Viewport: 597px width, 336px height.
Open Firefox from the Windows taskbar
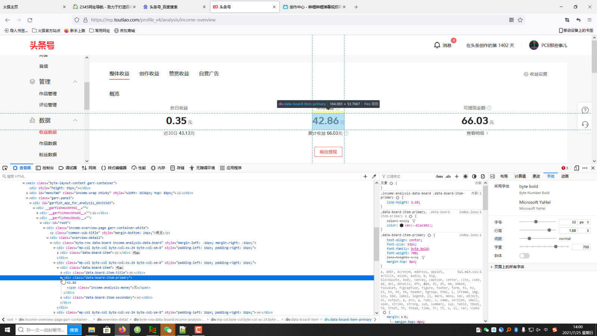122,330
